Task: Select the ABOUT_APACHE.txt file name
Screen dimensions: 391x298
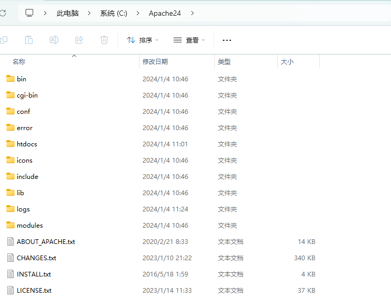Action: [46, 241]
